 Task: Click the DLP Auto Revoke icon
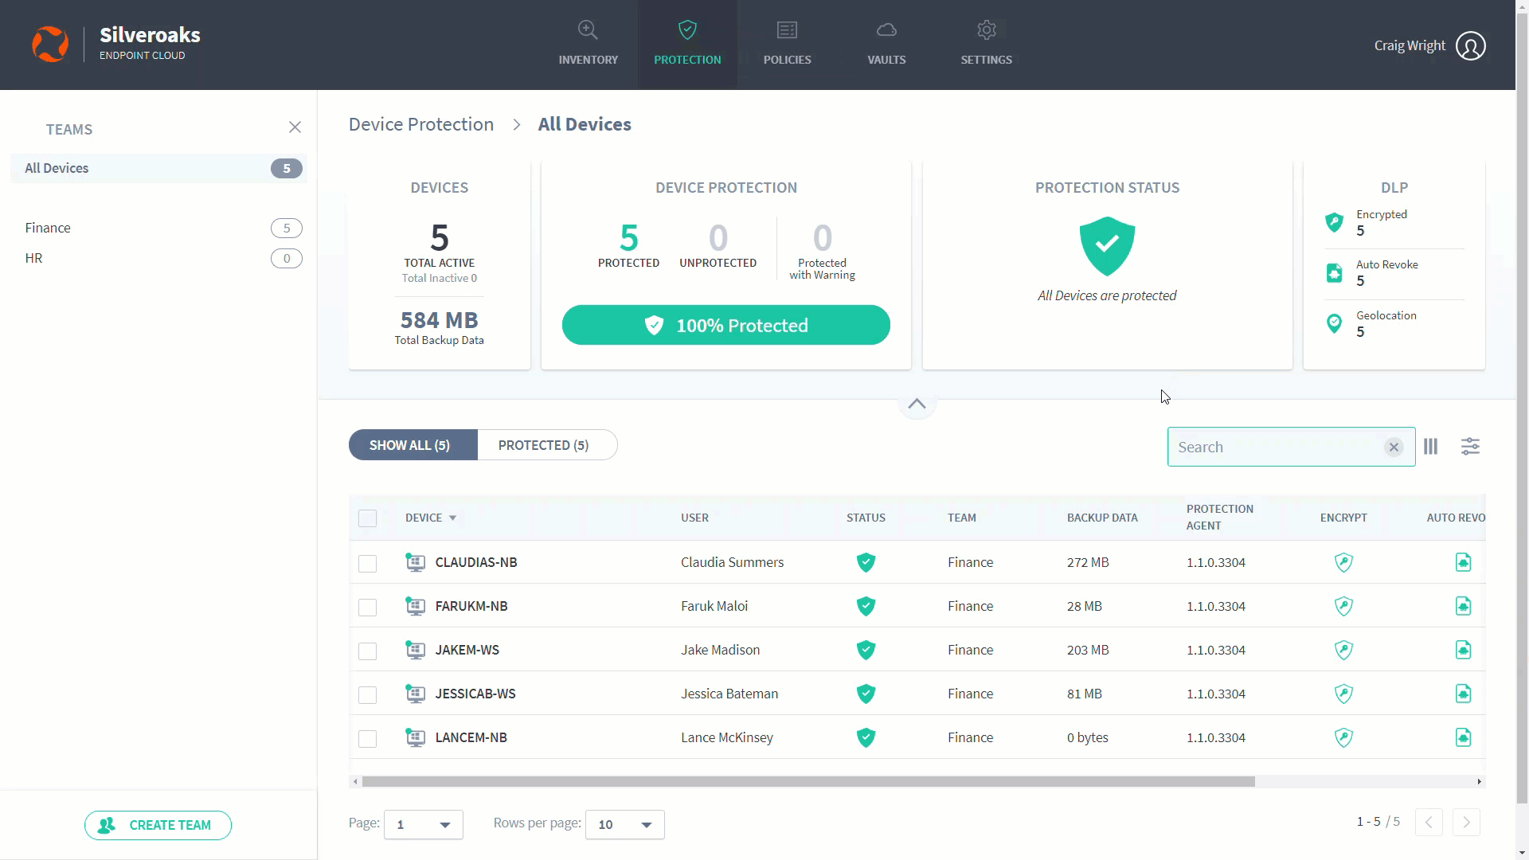point(1334,273)
